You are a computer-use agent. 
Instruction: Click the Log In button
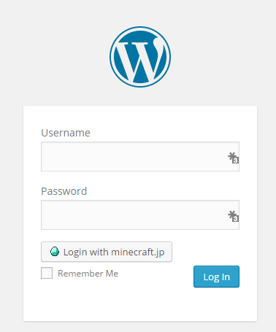[x=216, y=277]
